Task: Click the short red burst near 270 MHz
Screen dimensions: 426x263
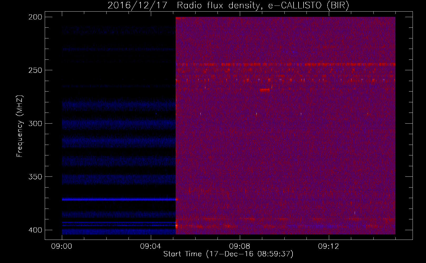Action: pyautogui.click(x=265, y=90)
